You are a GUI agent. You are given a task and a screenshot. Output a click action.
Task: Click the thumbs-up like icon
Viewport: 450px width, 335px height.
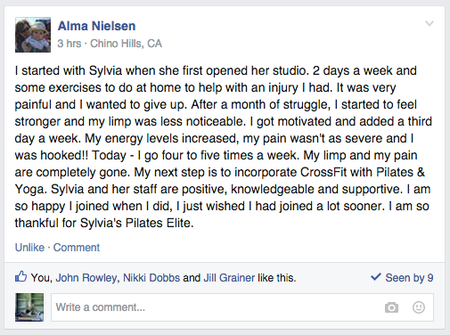pyautogui.click(x=21, y=277)
